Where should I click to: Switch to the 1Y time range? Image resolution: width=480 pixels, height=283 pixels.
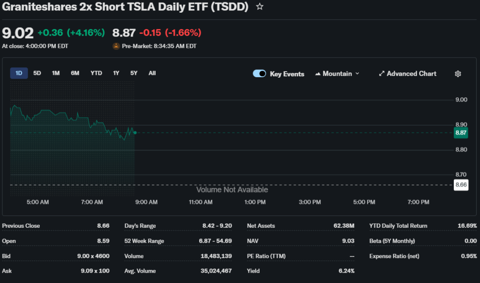tap(116, 73)
